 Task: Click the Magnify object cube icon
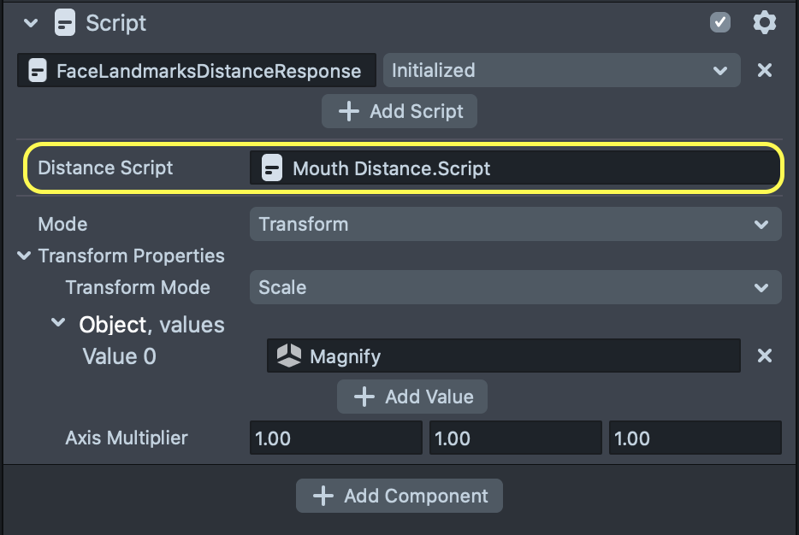[289, 356]
